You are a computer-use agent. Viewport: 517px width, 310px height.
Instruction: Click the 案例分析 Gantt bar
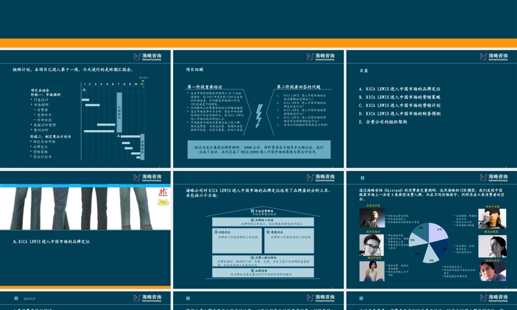99,131
